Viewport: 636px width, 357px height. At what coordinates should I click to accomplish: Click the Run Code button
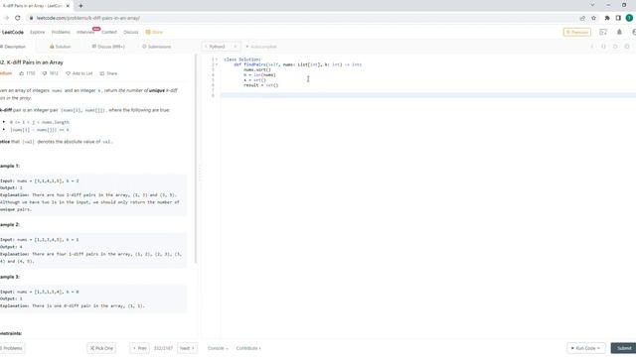[586, 348]
